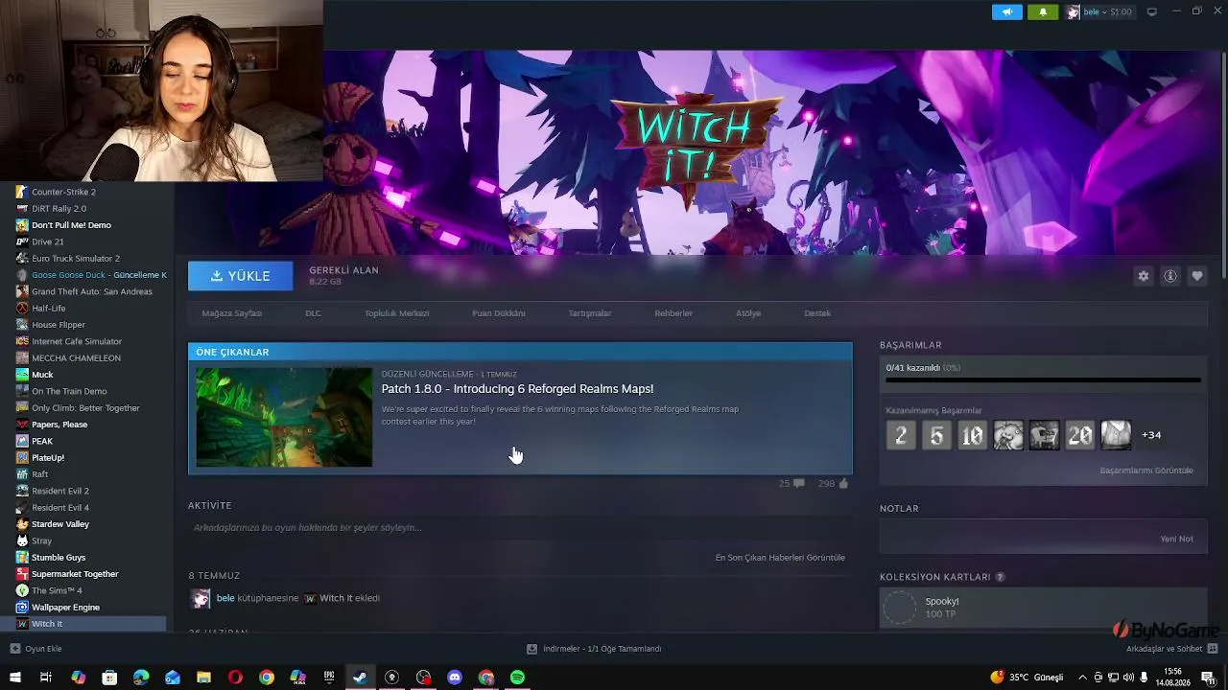Open File Explorer from the taskbar
Screen dimensions: 1228x690
pos(203,678)
